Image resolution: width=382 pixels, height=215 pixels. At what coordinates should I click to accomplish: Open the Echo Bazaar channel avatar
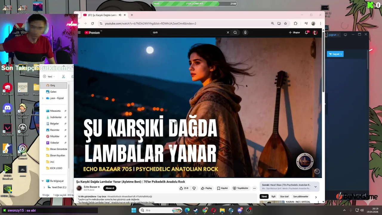tap(79, 188)
